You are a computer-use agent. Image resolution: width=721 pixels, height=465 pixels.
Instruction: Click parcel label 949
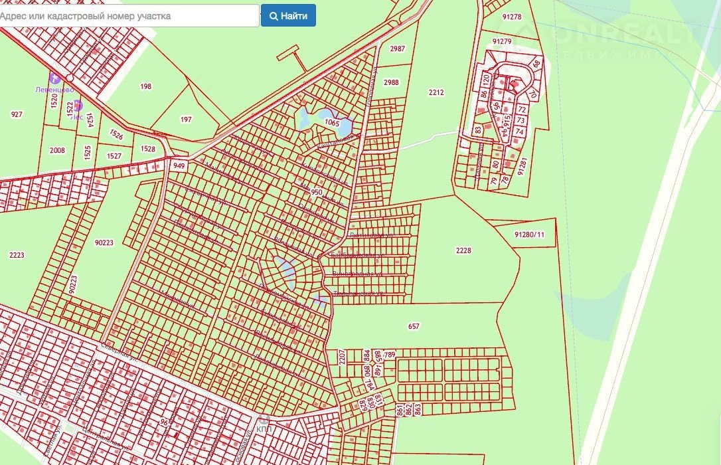179,165
